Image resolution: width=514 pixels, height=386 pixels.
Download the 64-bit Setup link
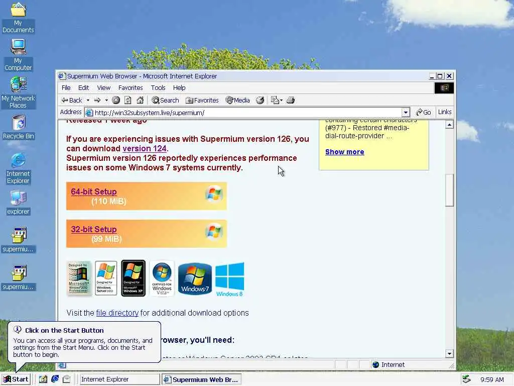pos(94,191)
